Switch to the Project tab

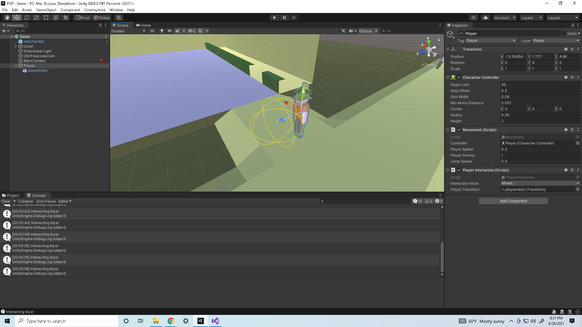[11, 195]
